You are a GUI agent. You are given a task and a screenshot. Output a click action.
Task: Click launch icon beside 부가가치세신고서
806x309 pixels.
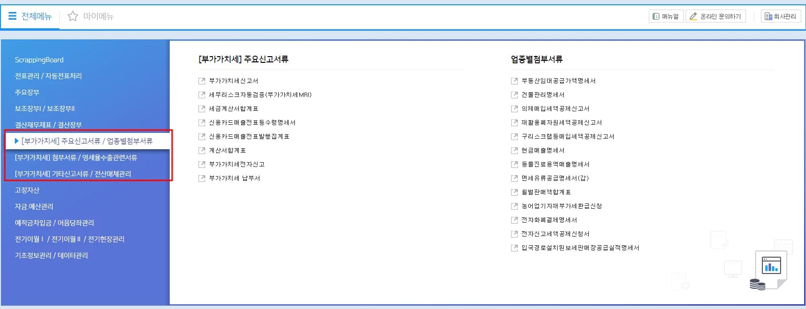pos(202,81)
